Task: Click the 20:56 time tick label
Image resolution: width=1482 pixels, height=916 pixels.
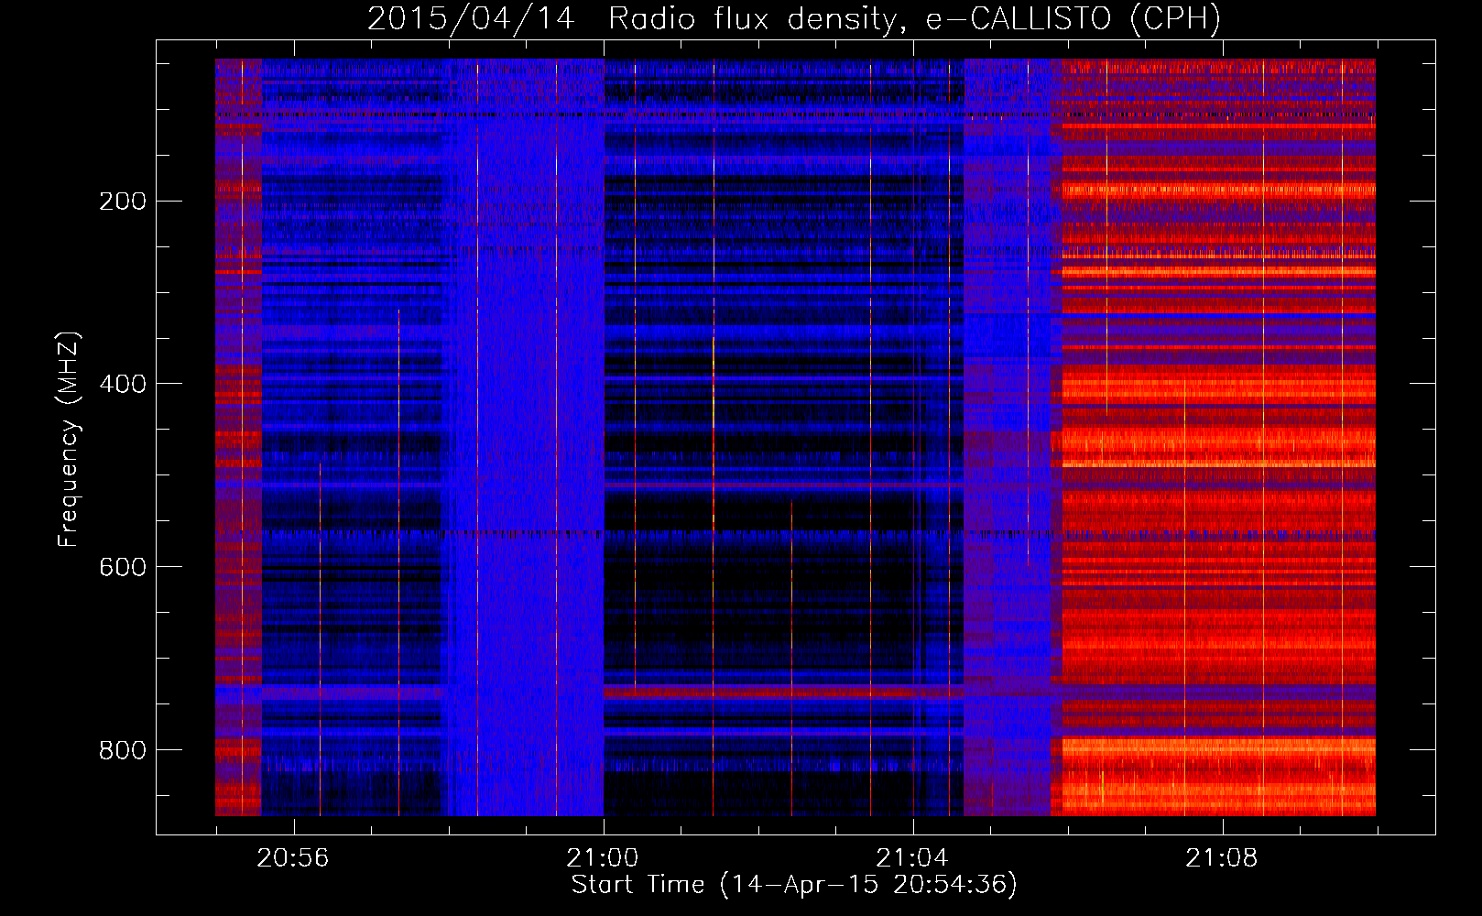Action: [293, 858]
